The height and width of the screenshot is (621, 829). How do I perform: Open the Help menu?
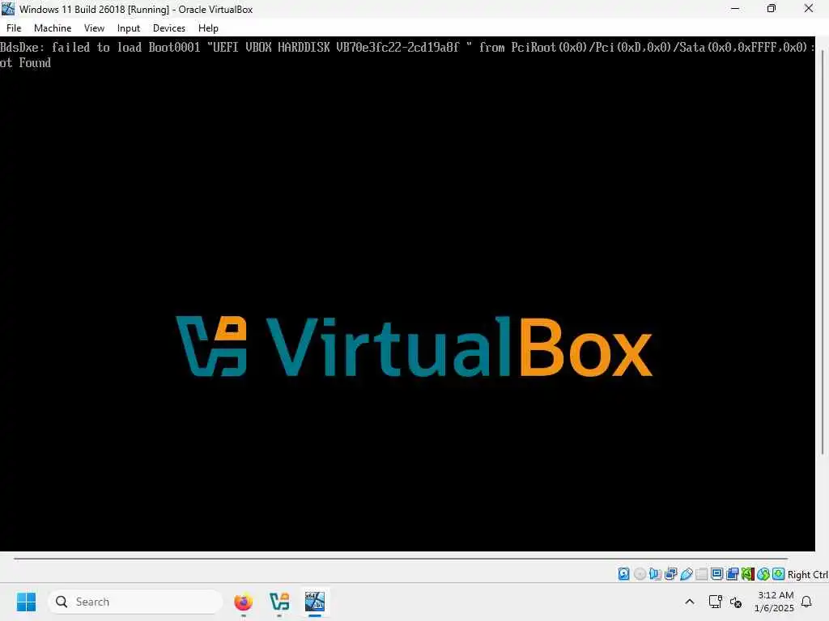pos(208,28)
